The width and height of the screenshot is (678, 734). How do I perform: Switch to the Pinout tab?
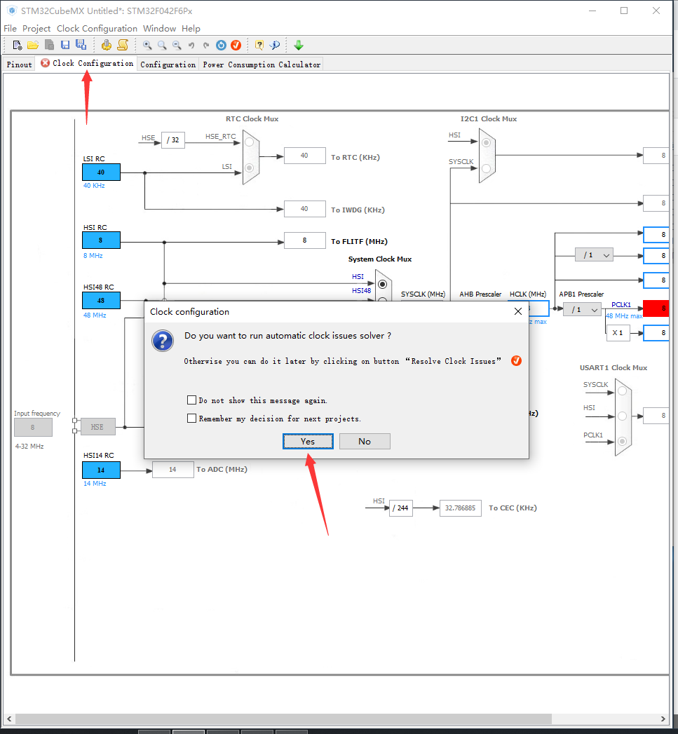pyautogui.click(x=19, y=64)
